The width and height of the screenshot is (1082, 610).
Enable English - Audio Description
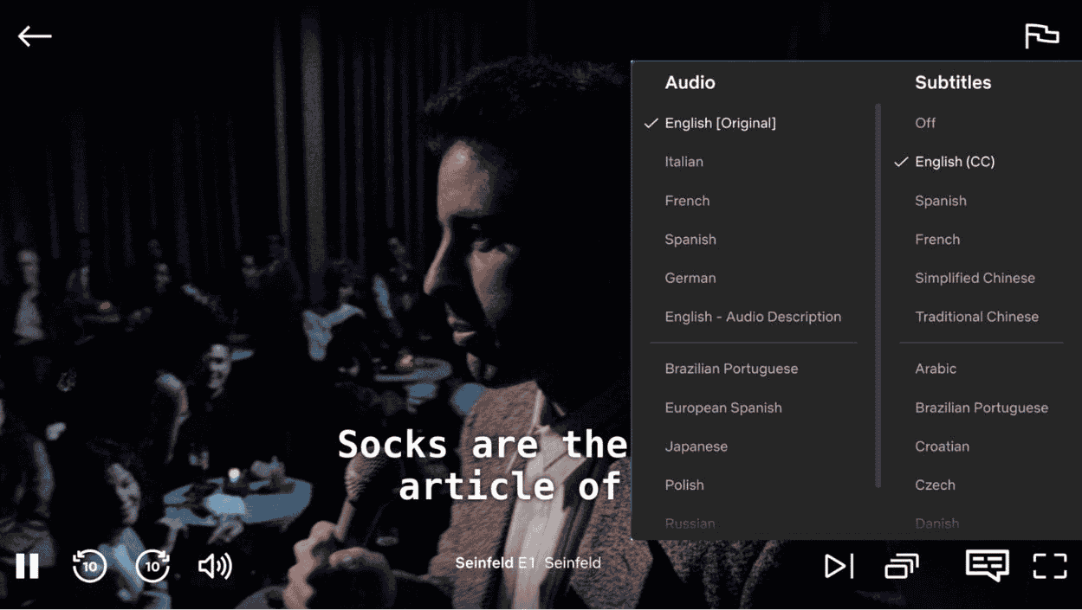tap(753, 317)
